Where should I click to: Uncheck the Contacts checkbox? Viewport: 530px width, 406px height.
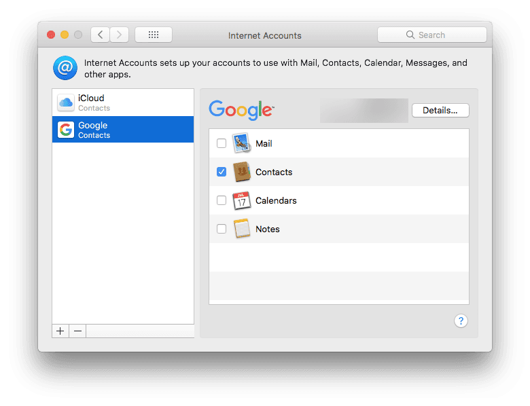222,172
